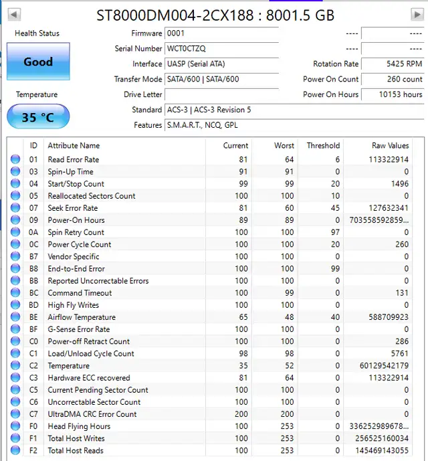This screenshot has width=428, height=461.
Task: Click raw value 127632341 for Seek Error Rate
Action: [389, 208]
